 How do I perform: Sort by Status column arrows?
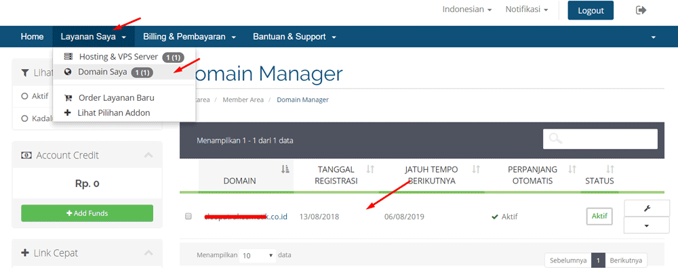610,170
